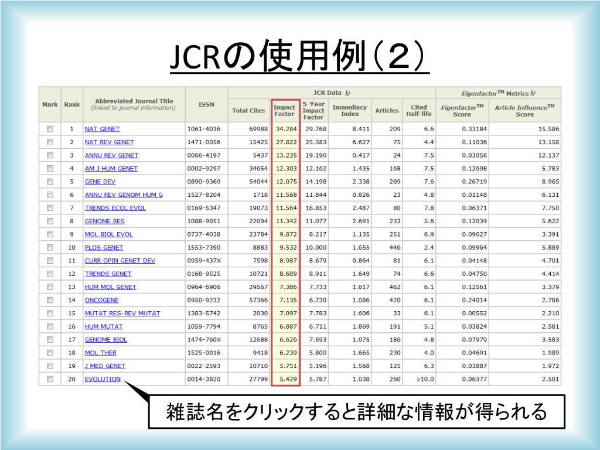Click the GENE DEV journal title

pos(100,182)
